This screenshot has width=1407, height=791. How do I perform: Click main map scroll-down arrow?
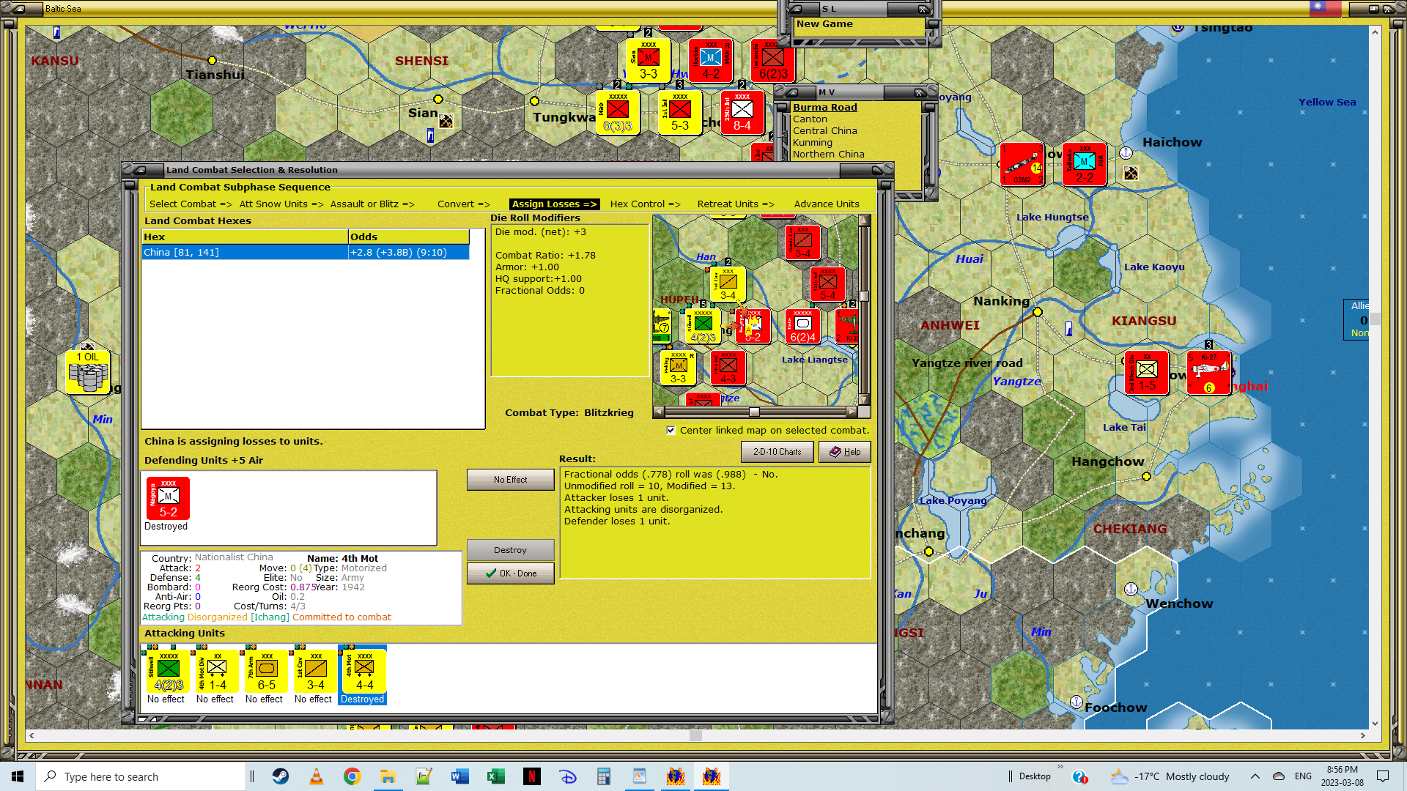click(x=1375, y=724)
